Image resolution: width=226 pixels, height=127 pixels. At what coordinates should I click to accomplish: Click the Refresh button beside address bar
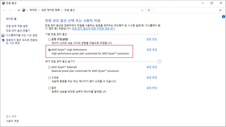coord(149,10)
